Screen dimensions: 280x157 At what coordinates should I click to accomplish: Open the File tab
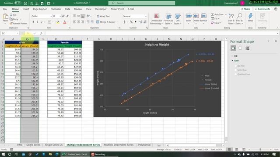coord(5,9)
